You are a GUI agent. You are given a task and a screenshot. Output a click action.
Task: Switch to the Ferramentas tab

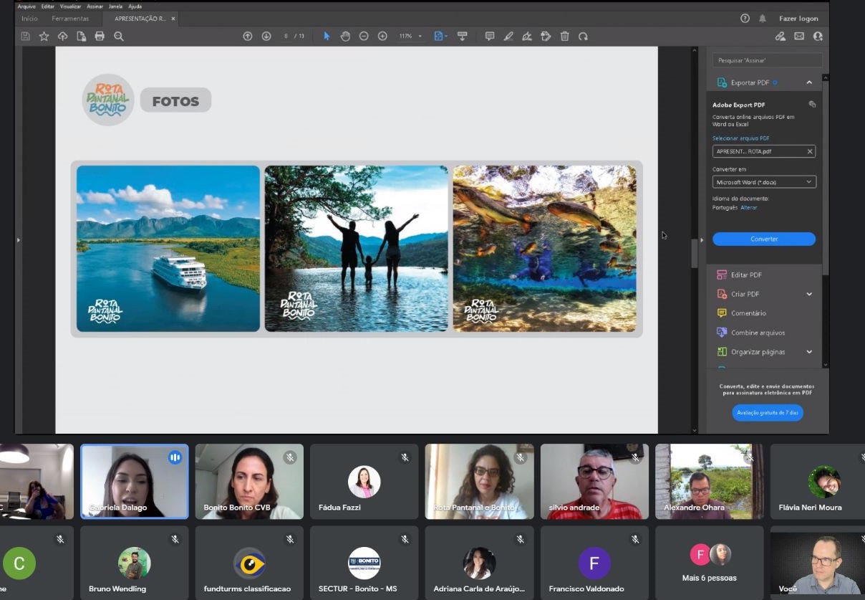70,19
